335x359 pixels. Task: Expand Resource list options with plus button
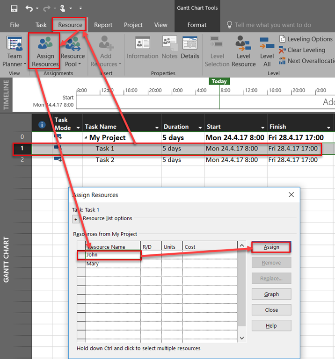pos(76,219)
